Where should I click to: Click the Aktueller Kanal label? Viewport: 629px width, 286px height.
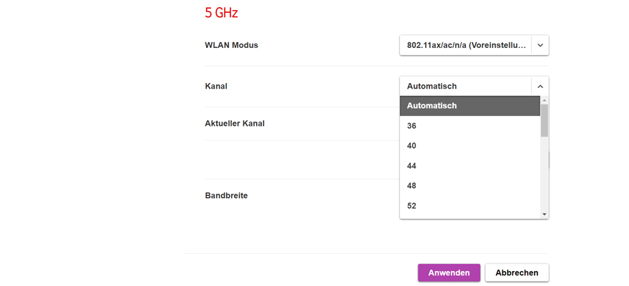point(235,124)
